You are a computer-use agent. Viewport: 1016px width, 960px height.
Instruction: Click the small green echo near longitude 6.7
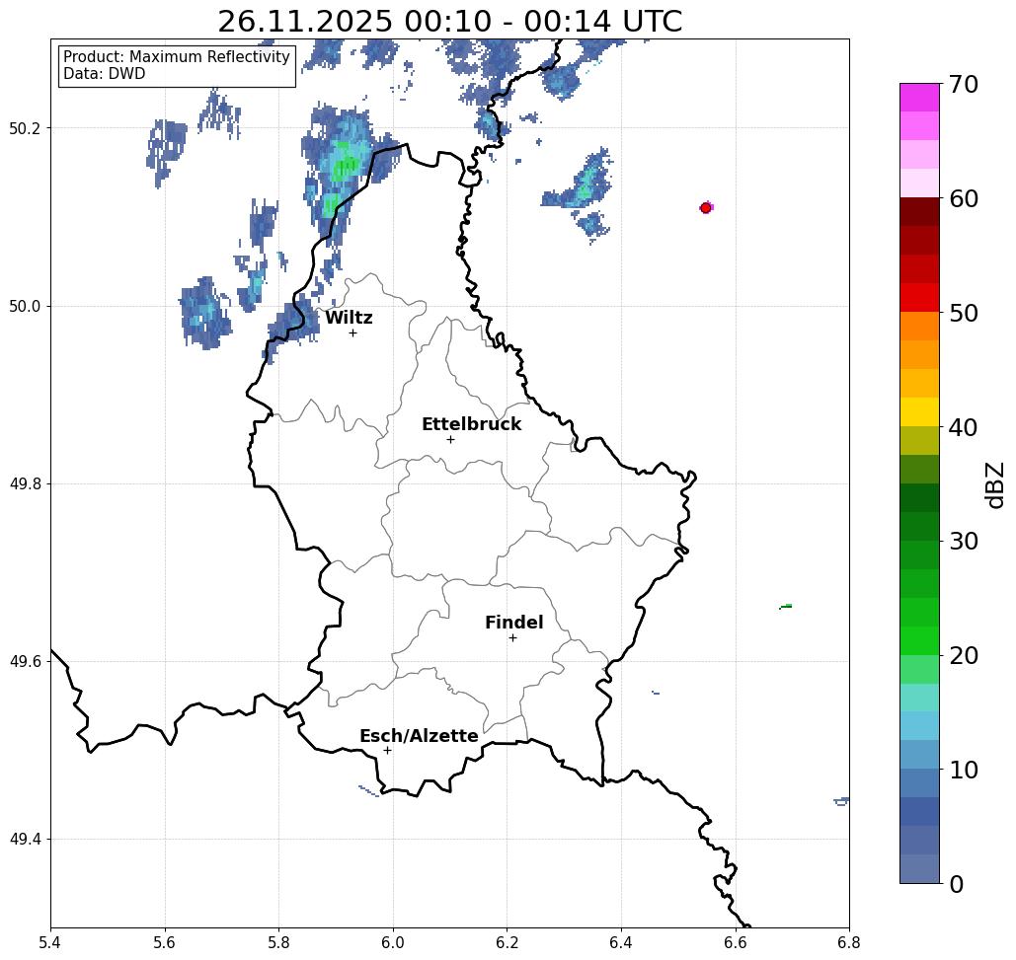pyautogui.click(x=785, y=607)
